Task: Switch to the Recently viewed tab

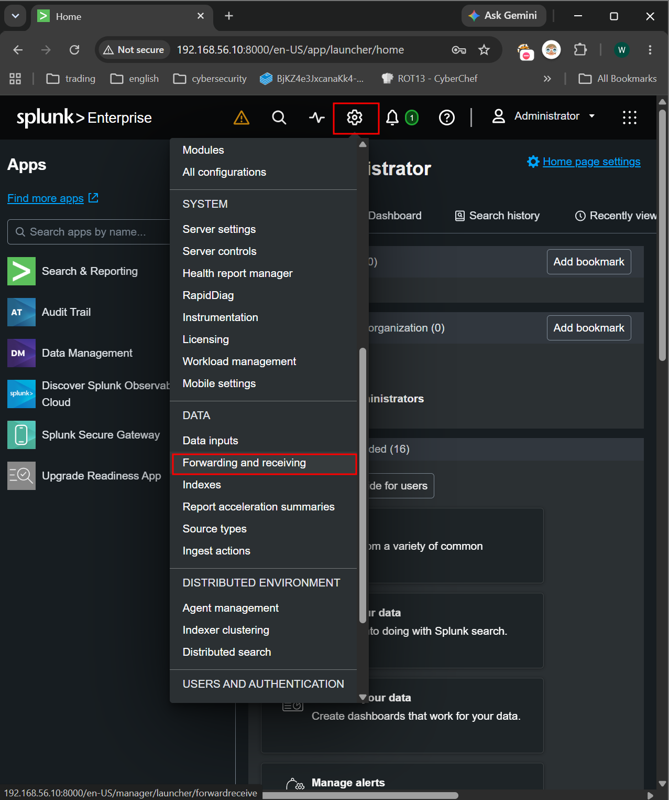Action: pos(616,216)
